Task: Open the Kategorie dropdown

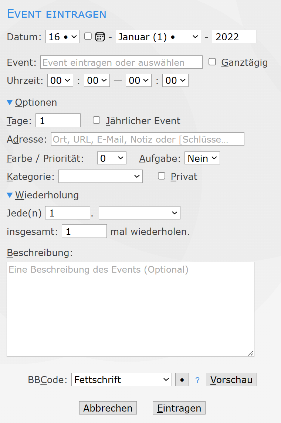Action: pyautogui.click(x=100, y=177)
